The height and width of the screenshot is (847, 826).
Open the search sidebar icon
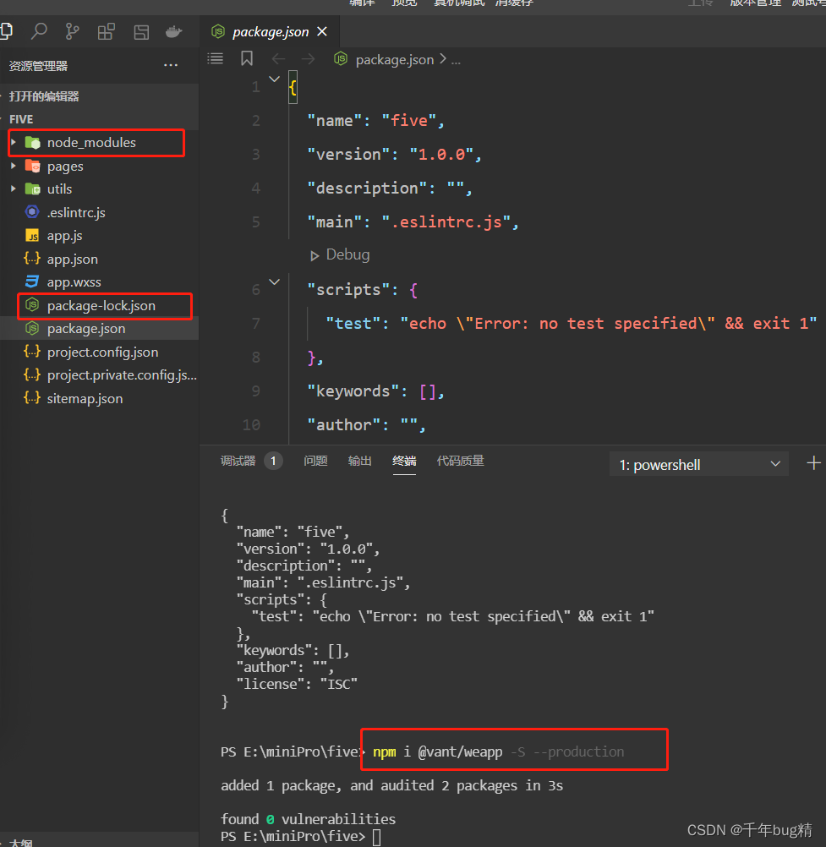point(39,31)
